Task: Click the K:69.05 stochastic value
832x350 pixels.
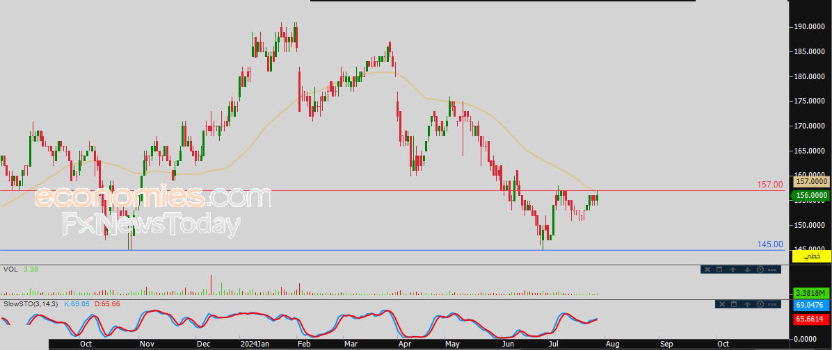Action: tap(77, 304)
